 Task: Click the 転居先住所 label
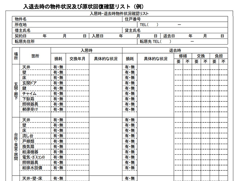point(25,41)
